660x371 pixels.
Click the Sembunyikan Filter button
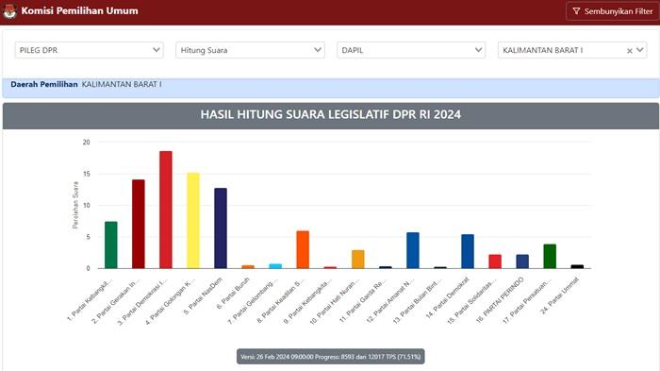tap(612, 11)
